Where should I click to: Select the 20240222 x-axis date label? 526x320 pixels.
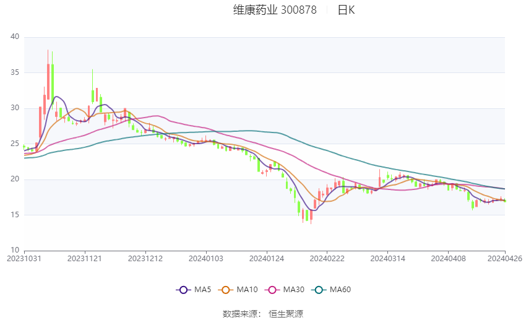327,259
